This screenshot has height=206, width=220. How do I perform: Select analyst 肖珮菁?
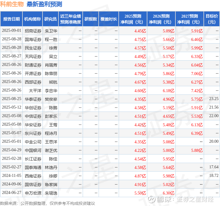[51, 65]
